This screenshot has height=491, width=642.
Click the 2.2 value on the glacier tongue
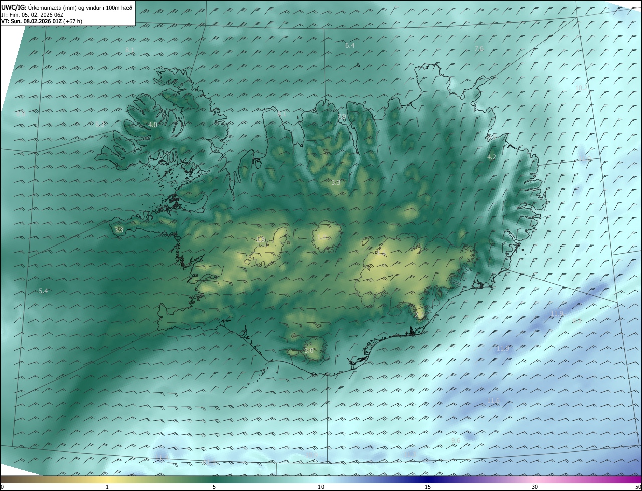point(420,315)
